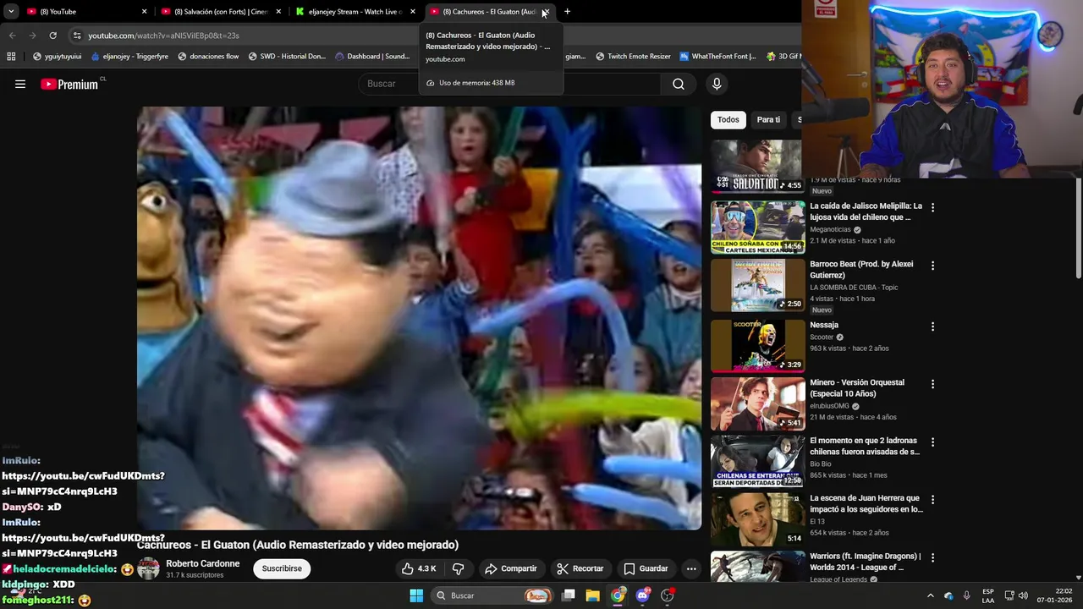
Task: Close the eljanojey Stream tab
Action: 413,12
